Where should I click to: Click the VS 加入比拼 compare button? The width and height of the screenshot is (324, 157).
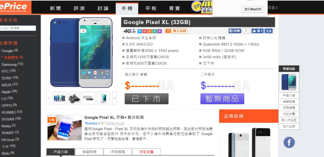click(176, 31)
